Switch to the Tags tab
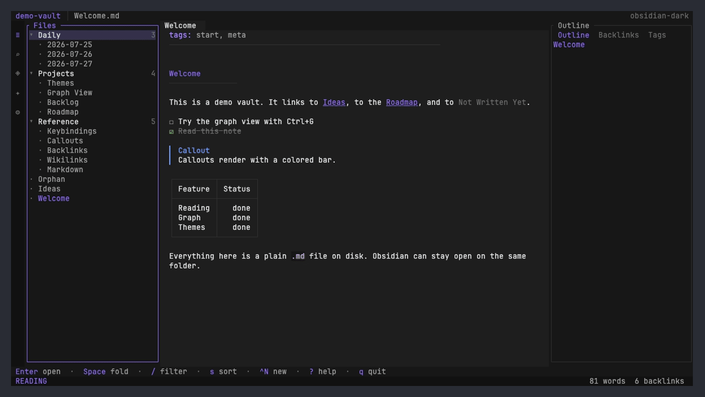Screen dimensions: 705x397 click(x=657, y=35)
